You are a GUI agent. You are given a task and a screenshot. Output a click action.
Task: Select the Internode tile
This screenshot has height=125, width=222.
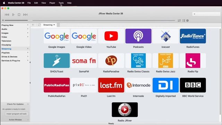tap(138, 85)
